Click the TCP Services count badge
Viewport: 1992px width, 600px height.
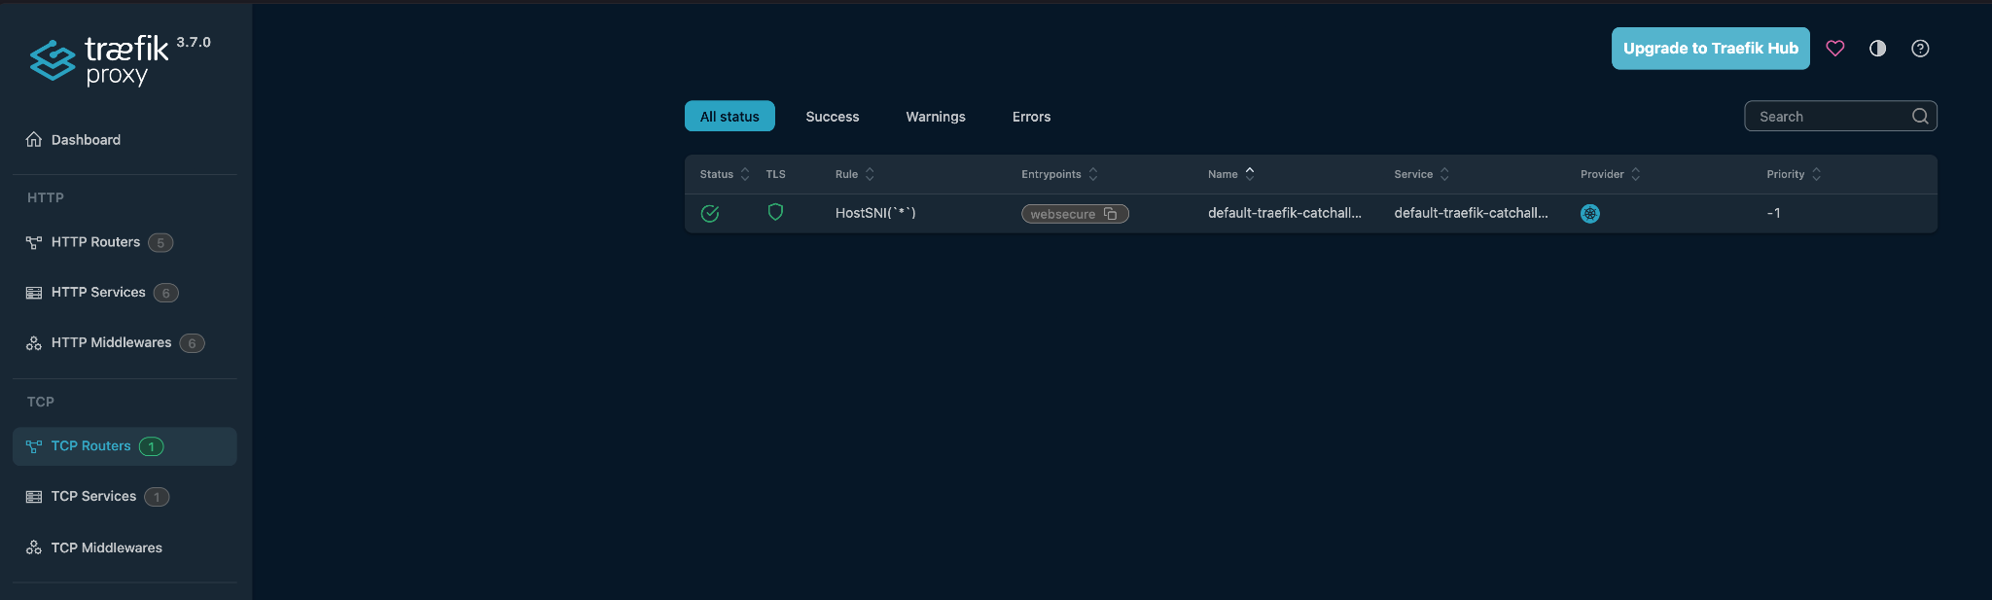(x=157, y=497)
